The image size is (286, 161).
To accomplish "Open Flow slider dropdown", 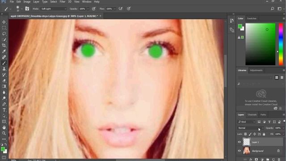I will [115, 9].
